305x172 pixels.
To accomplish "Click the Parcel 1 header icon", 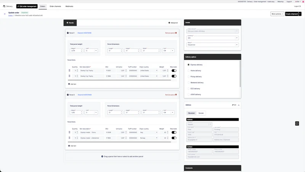I will pyautogui.click(x=68, y=33).
